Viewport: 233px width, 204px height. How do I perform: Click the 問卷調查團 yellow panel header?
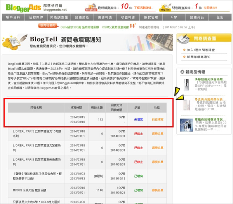pos(204,38)
